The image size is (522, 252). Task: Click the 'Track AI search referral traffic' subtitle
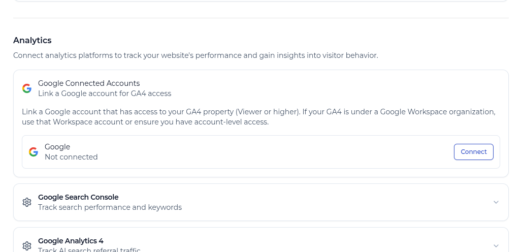(x=89, y=249)
